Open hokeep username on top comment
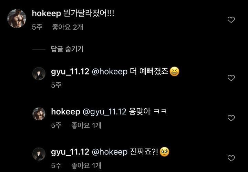This screenshot has width=248, height=172. coord(46,13)
